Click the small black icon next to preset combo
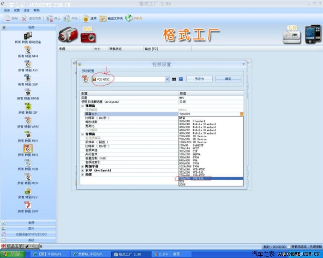The width and height of the screenshot is (323, 258). click(x=174, y=79)
